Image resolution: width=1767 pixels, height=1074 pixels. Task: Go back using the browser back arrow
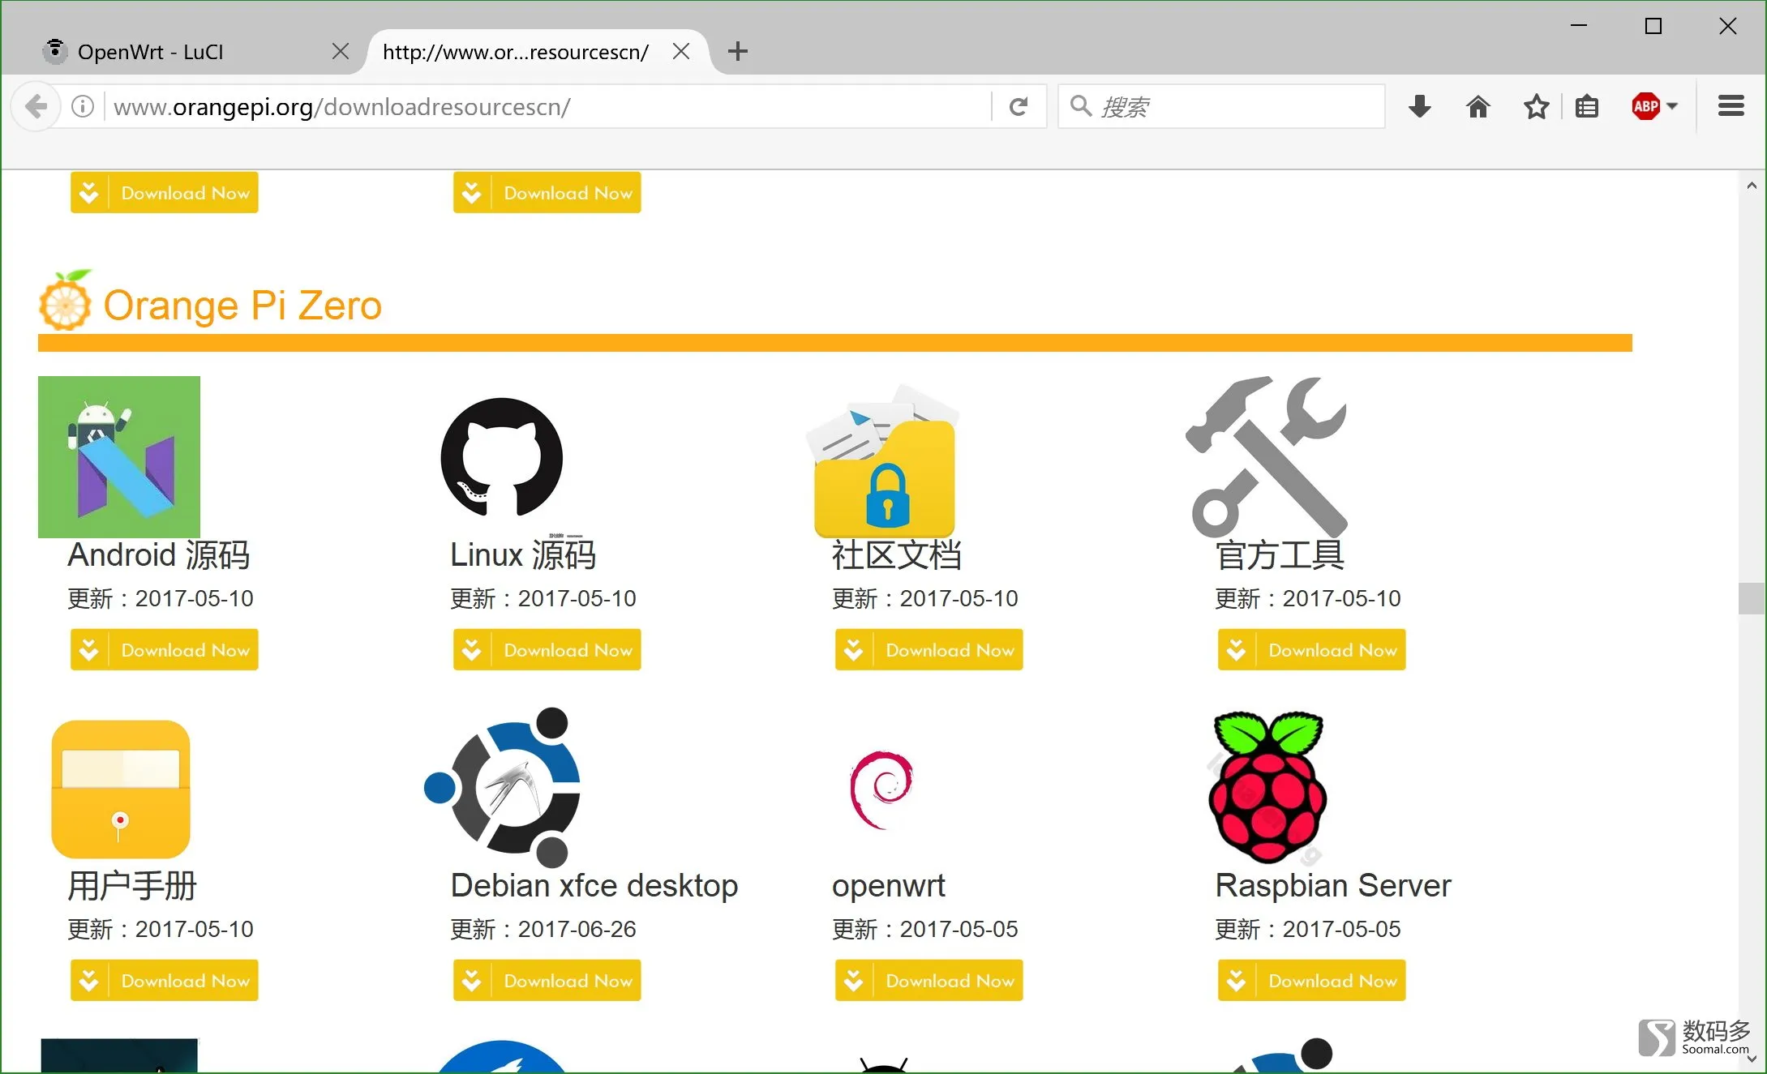[36, 106]
